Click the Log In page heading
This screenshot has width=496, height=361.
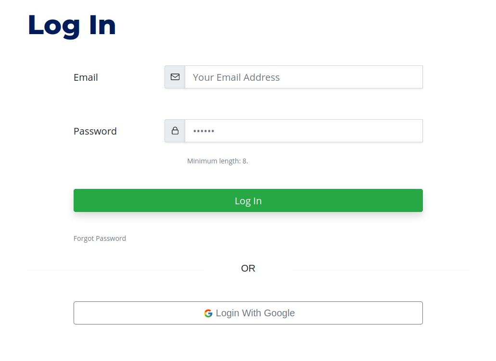(x=72, y=26)
